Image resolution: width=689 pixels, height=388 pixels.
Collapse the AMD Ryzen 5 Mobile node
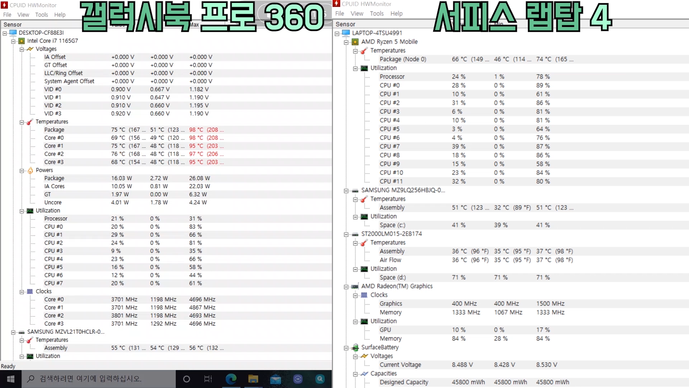pos(346,42)
